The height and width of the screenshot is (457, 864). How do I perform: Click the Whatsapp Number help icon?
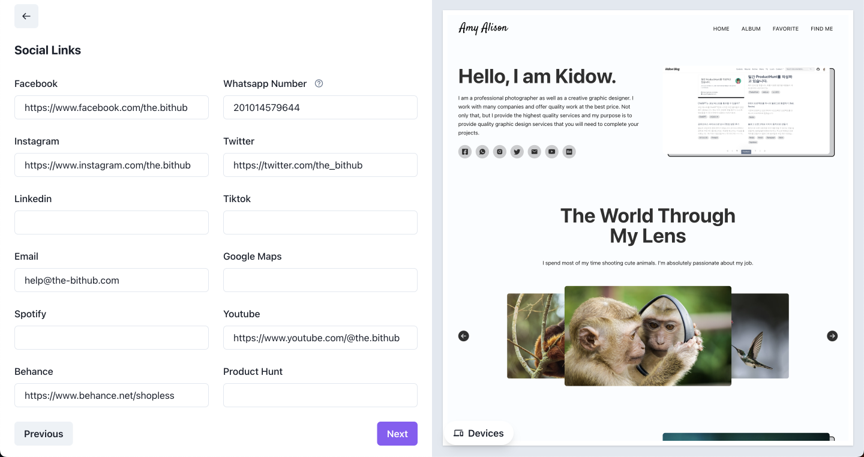[319, 83]
